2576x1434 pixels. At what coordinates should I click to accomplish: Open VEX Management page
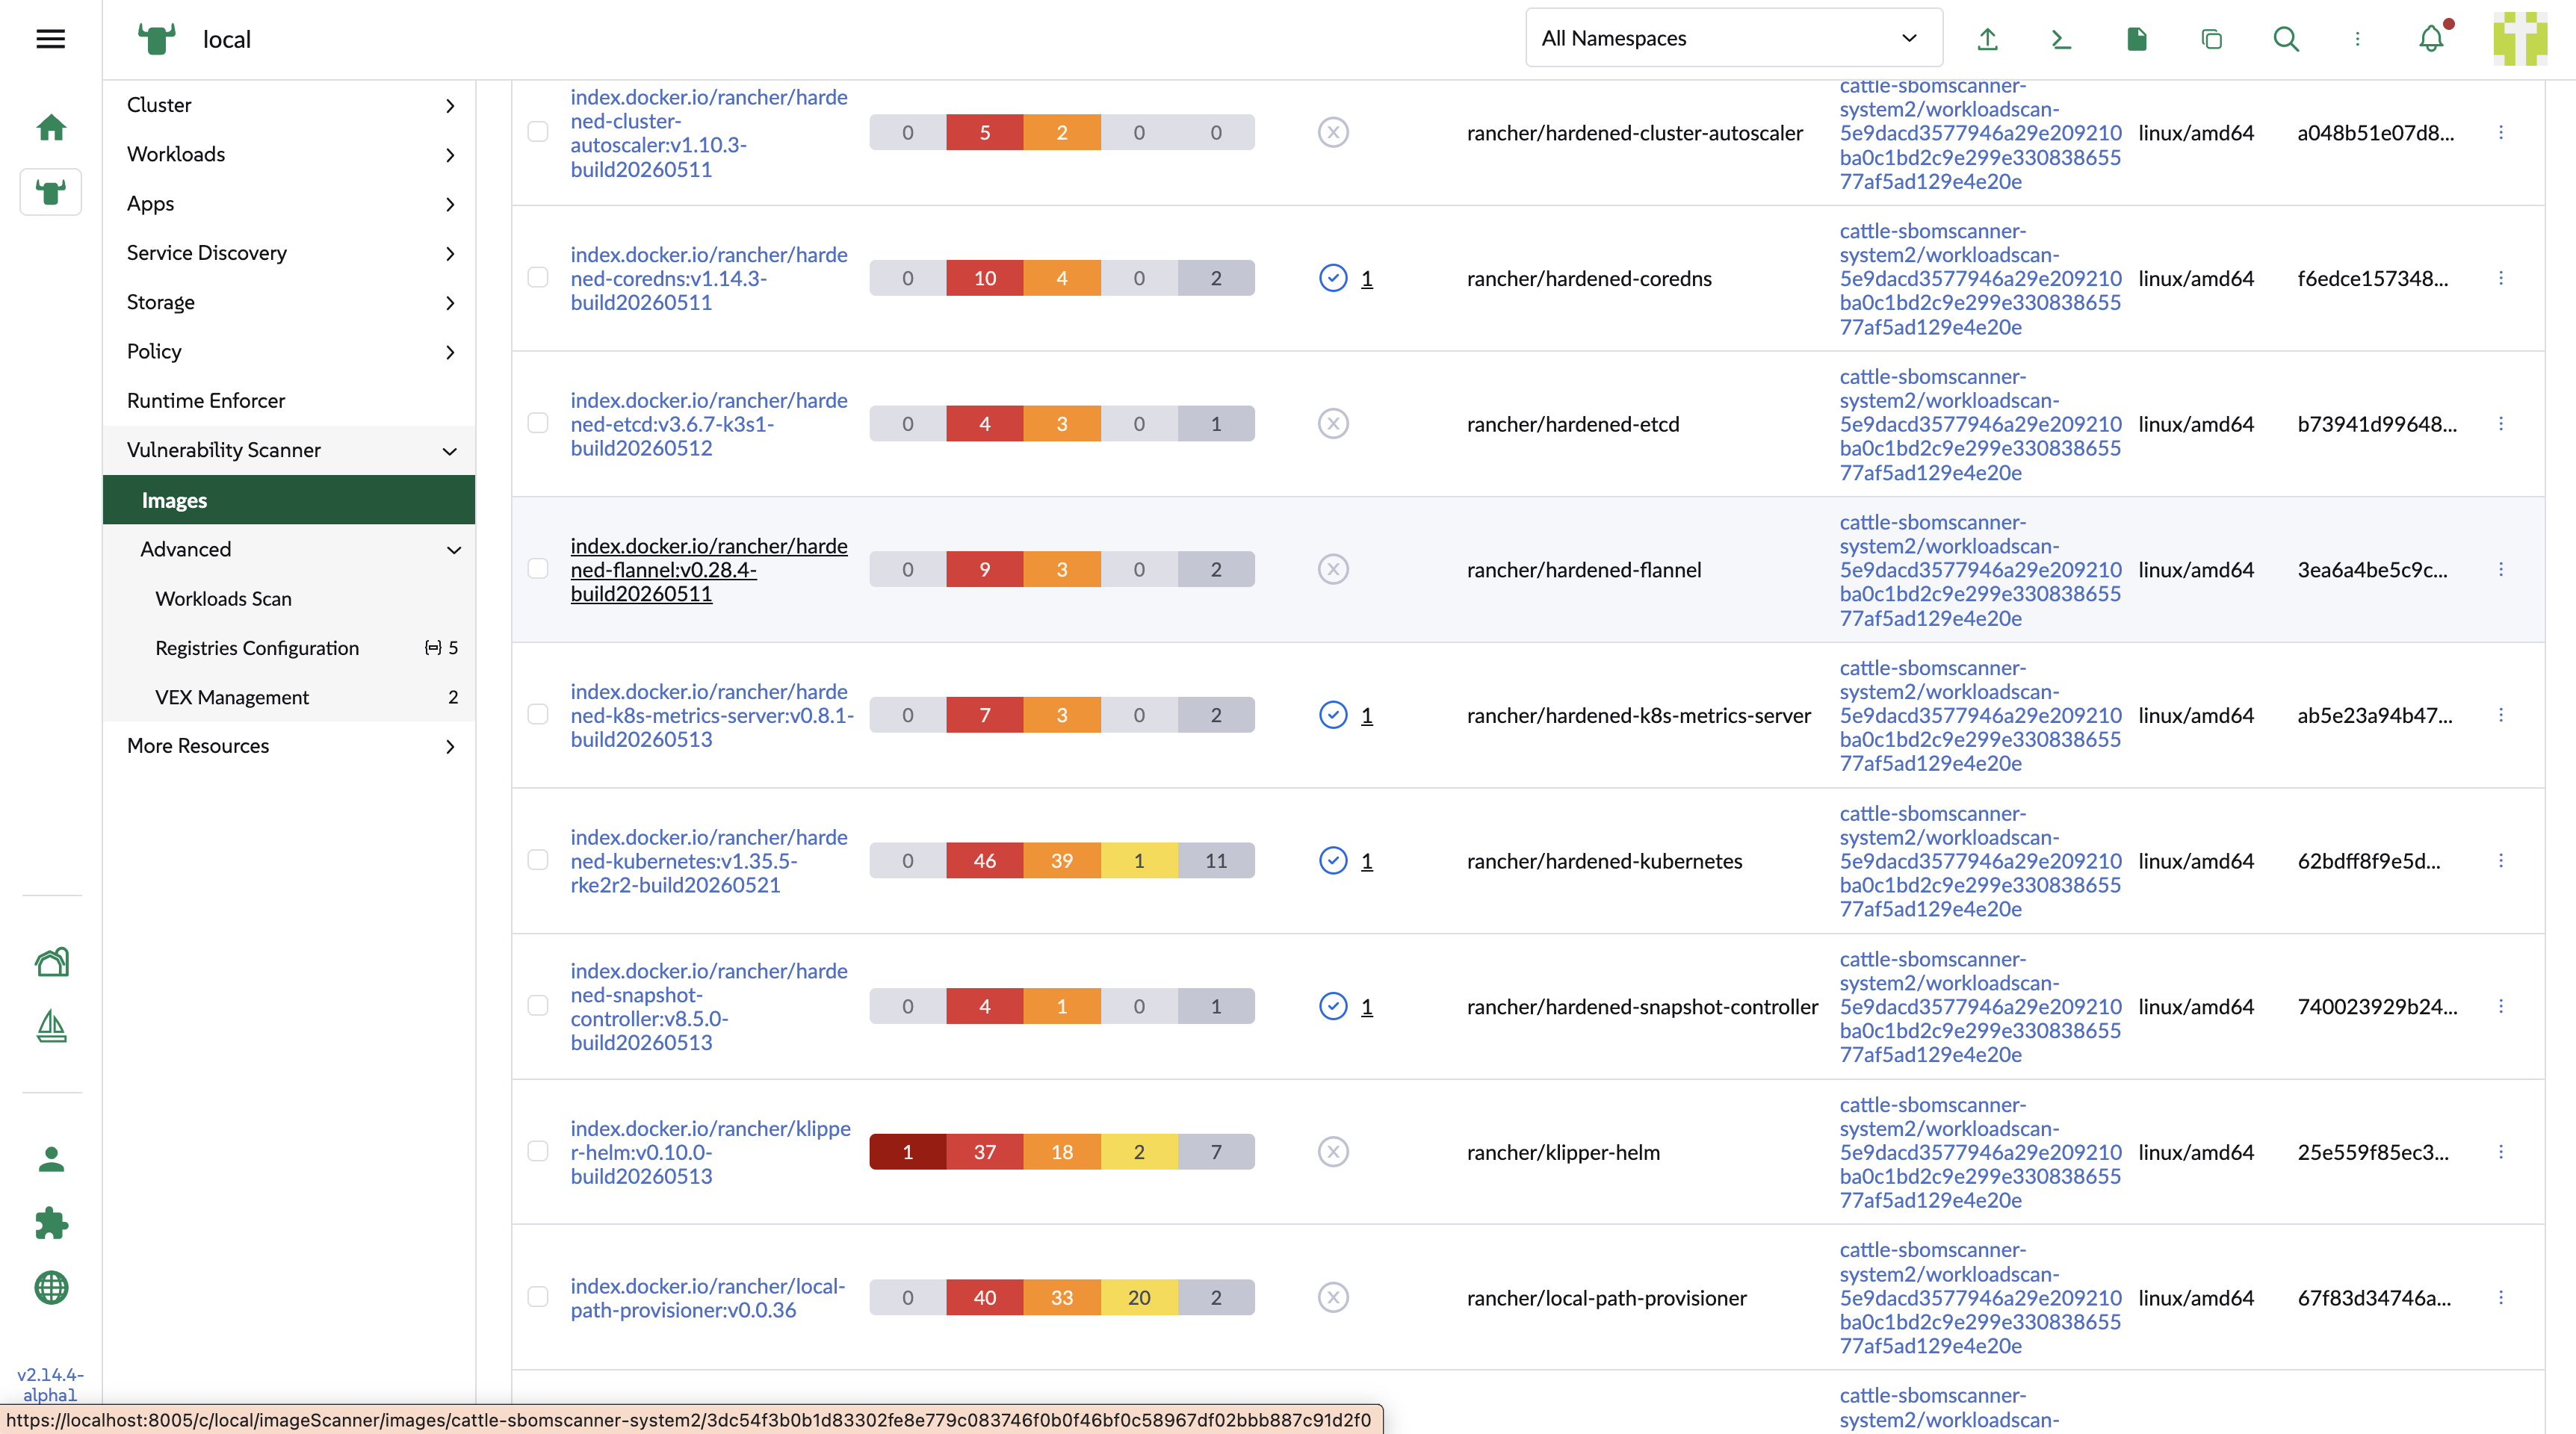pos(289,697)
